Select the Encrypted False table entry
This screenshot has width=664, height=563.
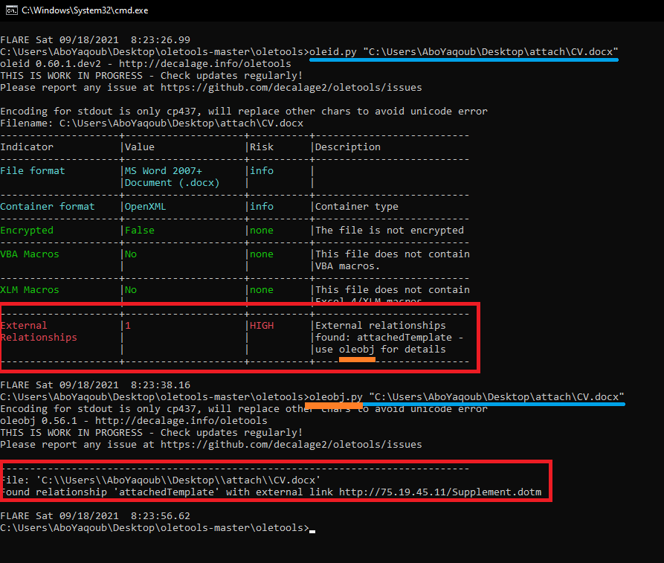[x=141, y=230]
